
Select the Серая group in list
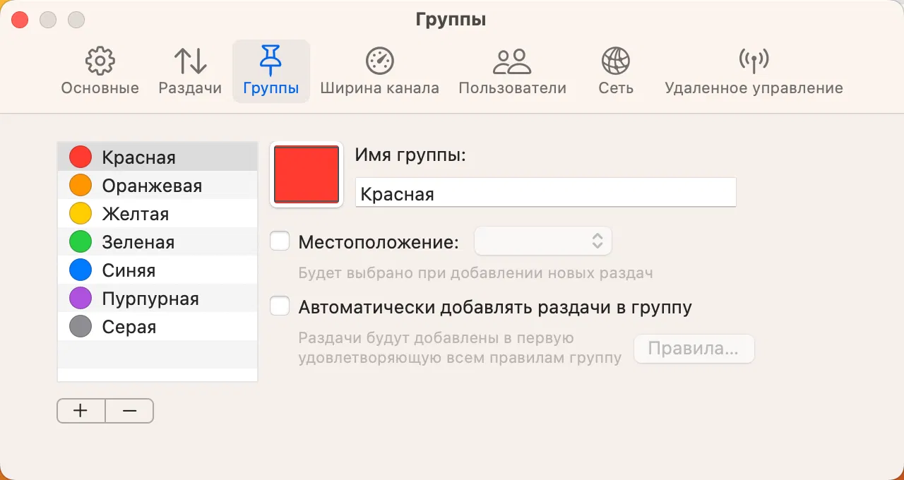[129, 327]
